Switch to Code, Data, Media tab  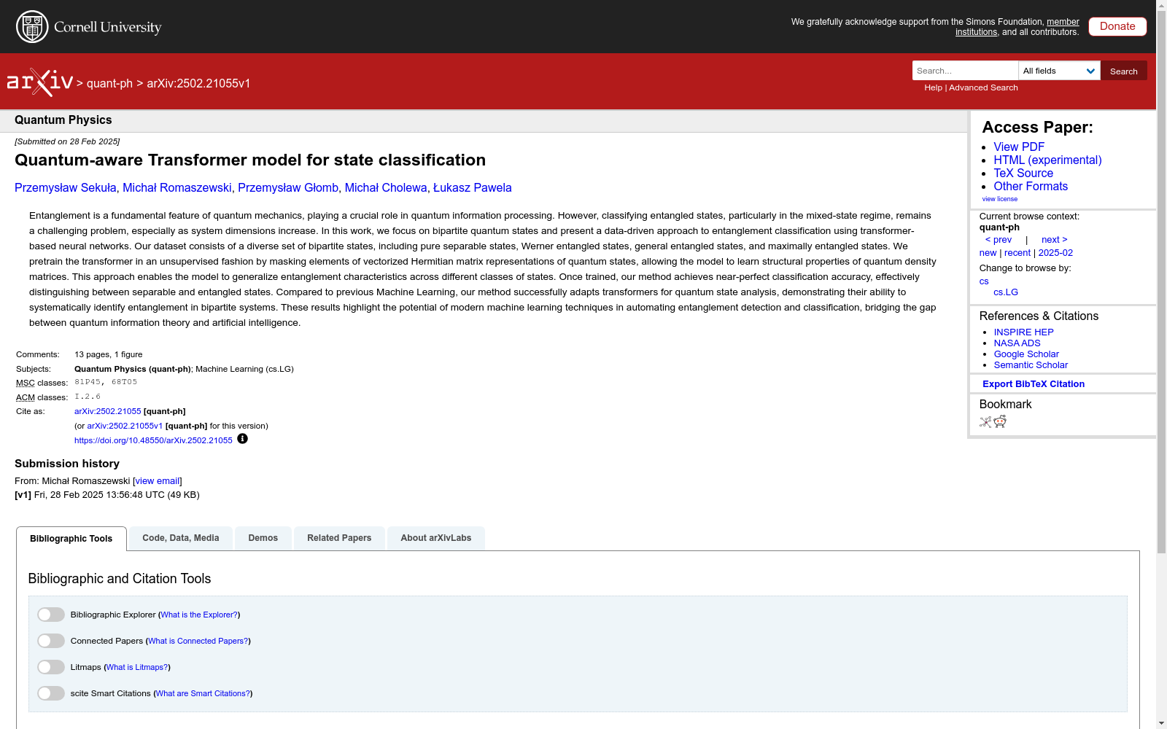pos(181,538)
